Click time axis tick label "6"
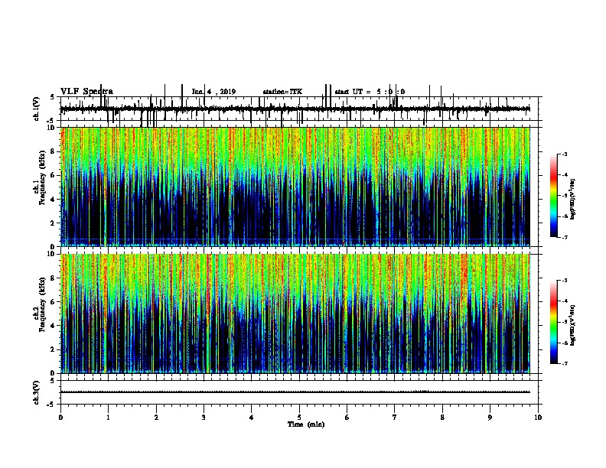This screenshot has height=468, width=606. (x=347, y=418)
